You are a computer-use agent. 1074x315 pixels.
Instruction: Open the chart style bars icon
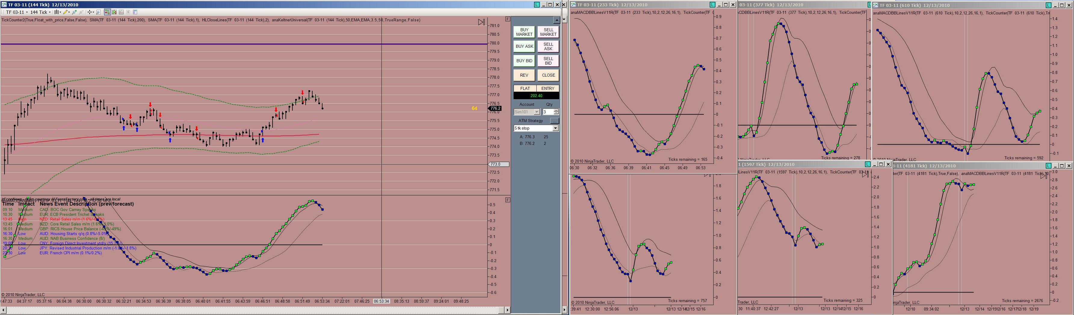click(x=57, y=12)
